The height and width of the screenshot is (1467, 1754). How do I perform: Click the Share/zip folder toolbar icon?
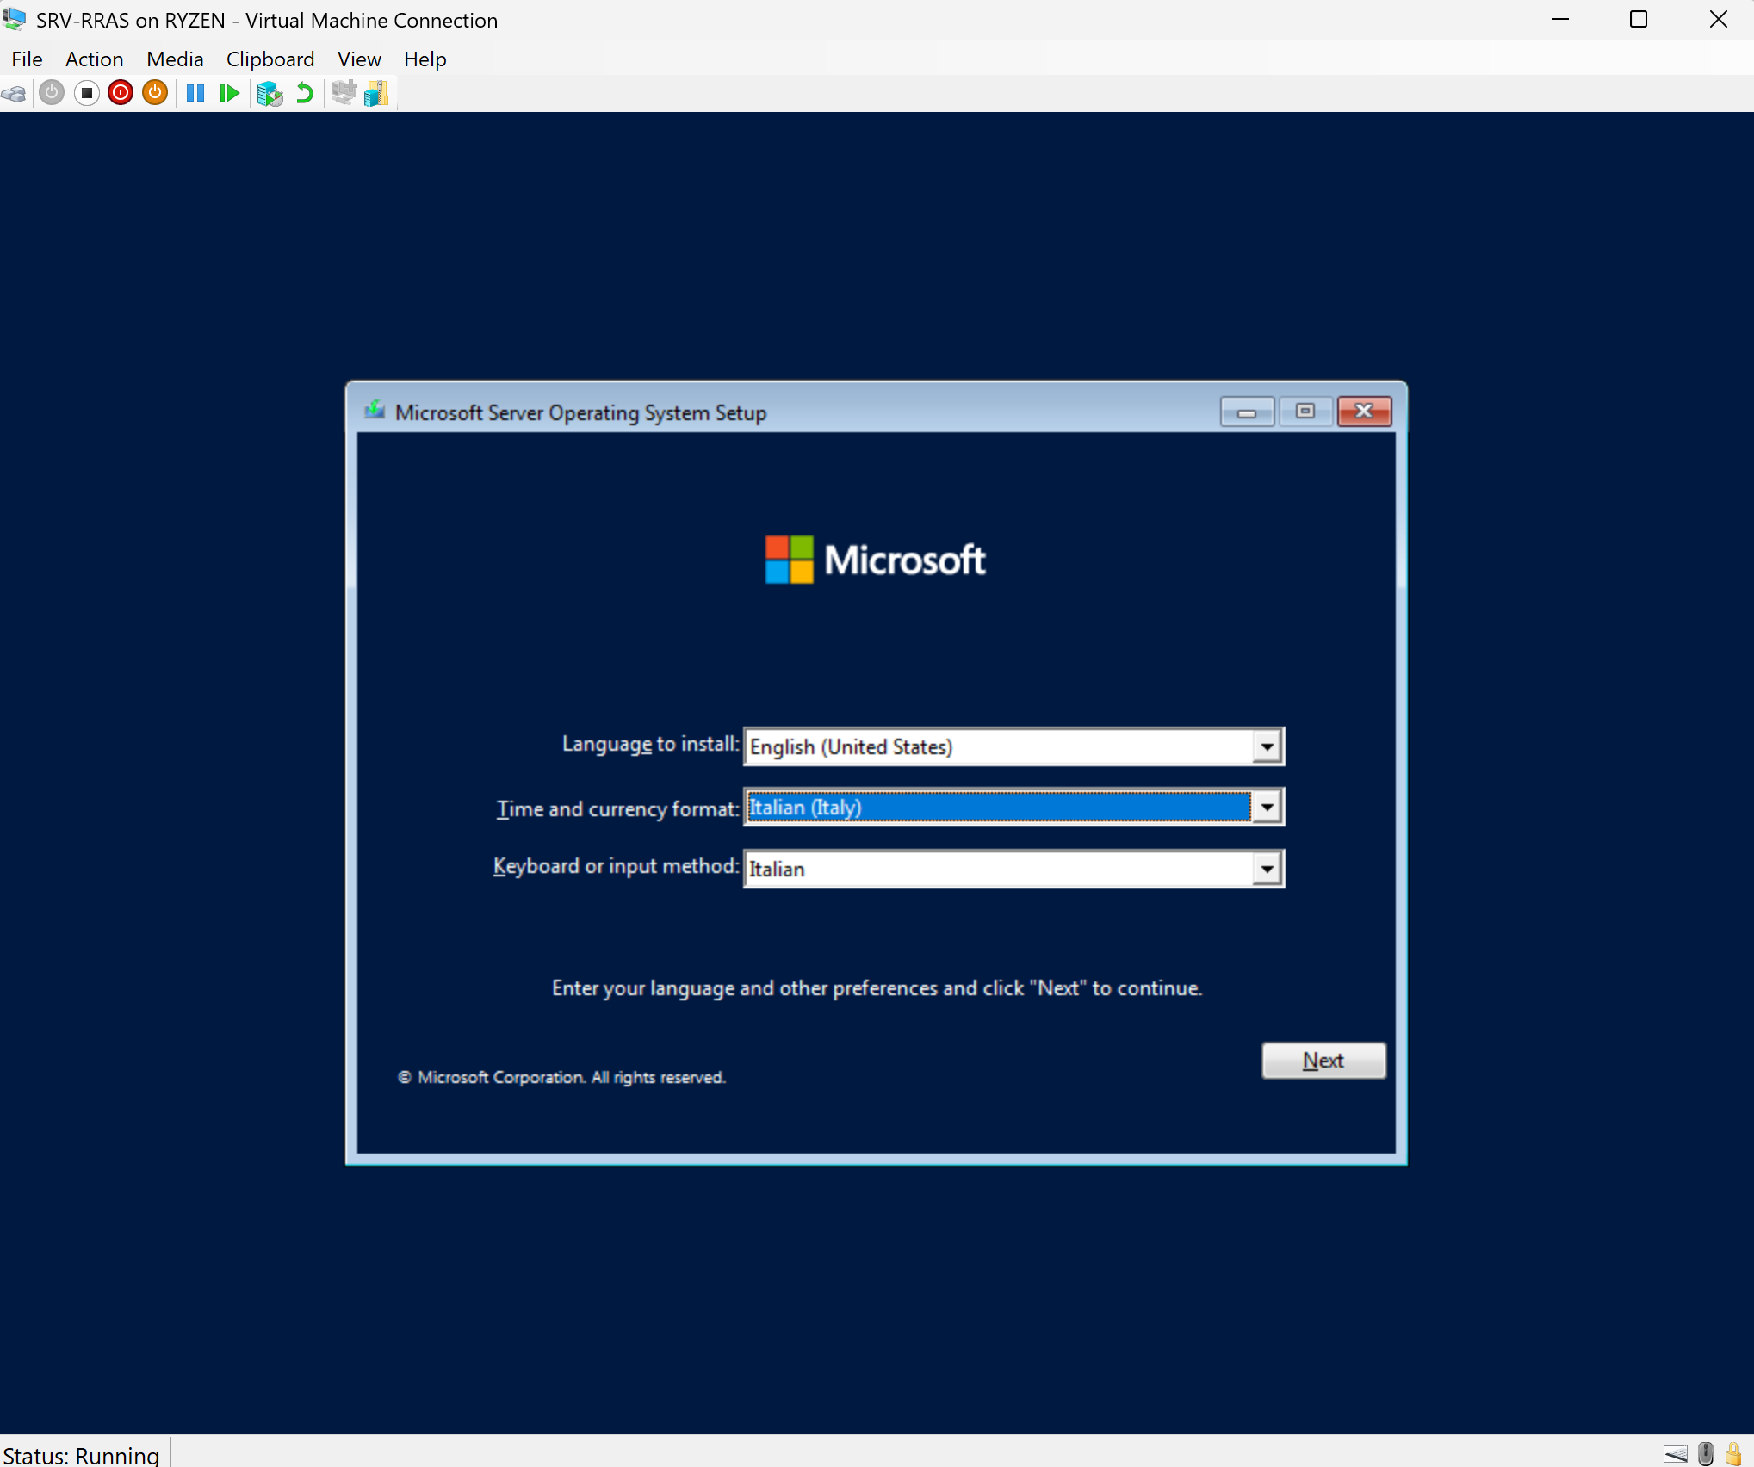[376, 93]
